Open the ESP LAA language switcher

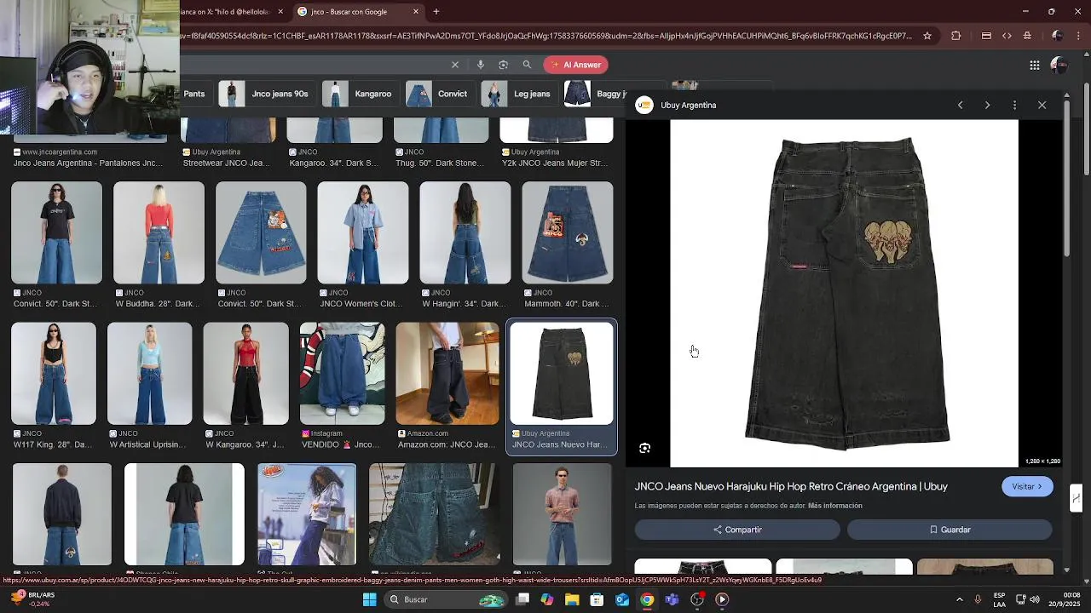[x=999, y=599]
